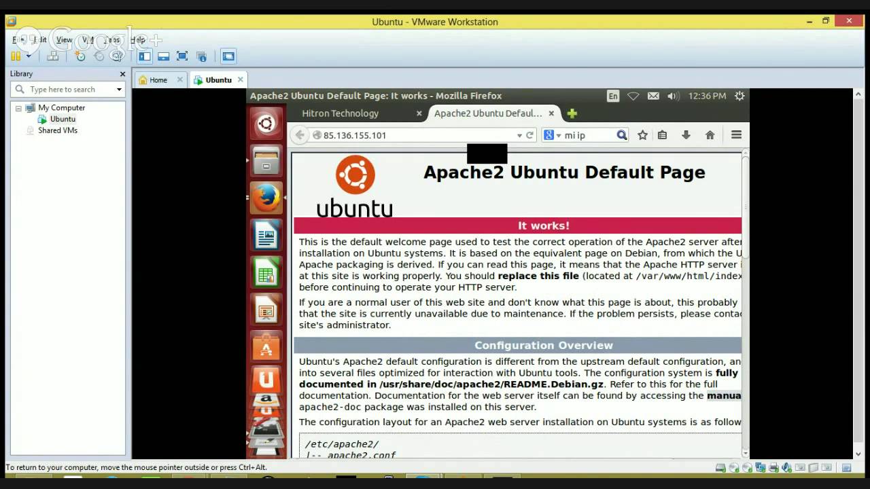Viewport: 870px width, 489px height.
Task: Open Ubuntu network indicator
Action: point(633,96)
